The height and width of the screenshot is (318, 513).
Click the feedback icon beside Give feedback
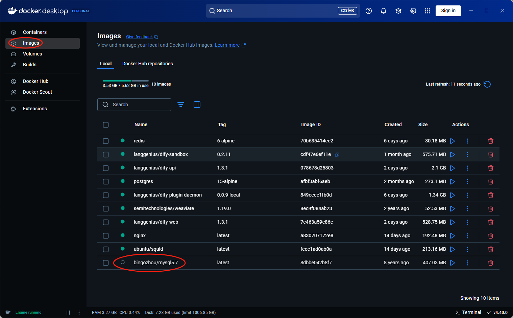156,37
